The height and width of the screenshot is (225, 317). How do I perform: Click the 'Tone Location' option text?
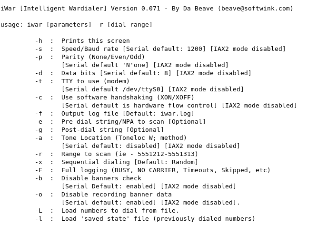(x=86, y=138)
